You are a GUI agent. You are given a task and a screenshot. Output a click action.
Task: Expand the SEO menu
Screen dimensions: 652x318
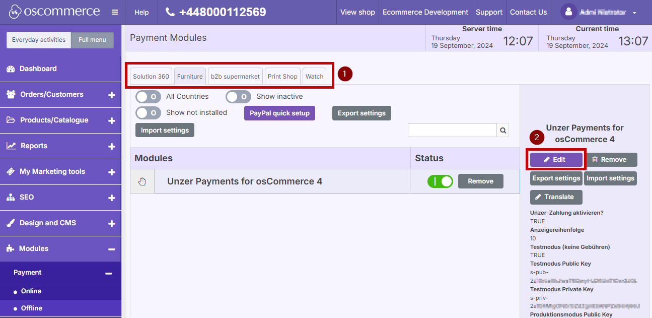pyautogui.click(x=112, y=198)
